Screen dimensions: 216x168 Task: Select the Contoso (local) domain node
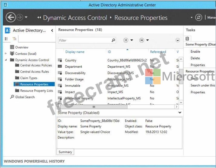[x=26, y=53]
